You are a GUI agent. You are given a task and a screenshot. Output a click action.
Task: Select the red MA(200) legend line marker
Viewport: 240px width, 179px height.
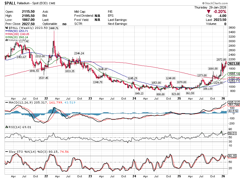(x=7, y=34)
